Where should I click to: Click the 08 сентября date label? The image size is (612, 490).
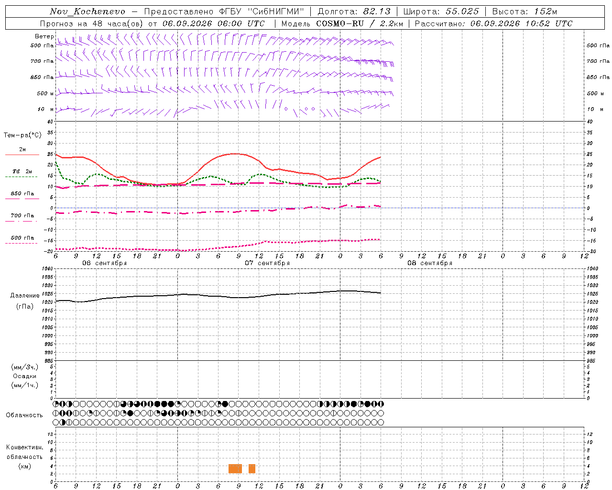[x=430, y=263]
